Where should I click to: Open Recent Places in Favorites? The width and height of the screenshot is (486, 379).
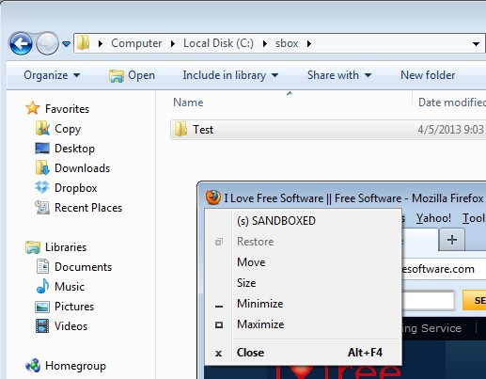point(88,208)
